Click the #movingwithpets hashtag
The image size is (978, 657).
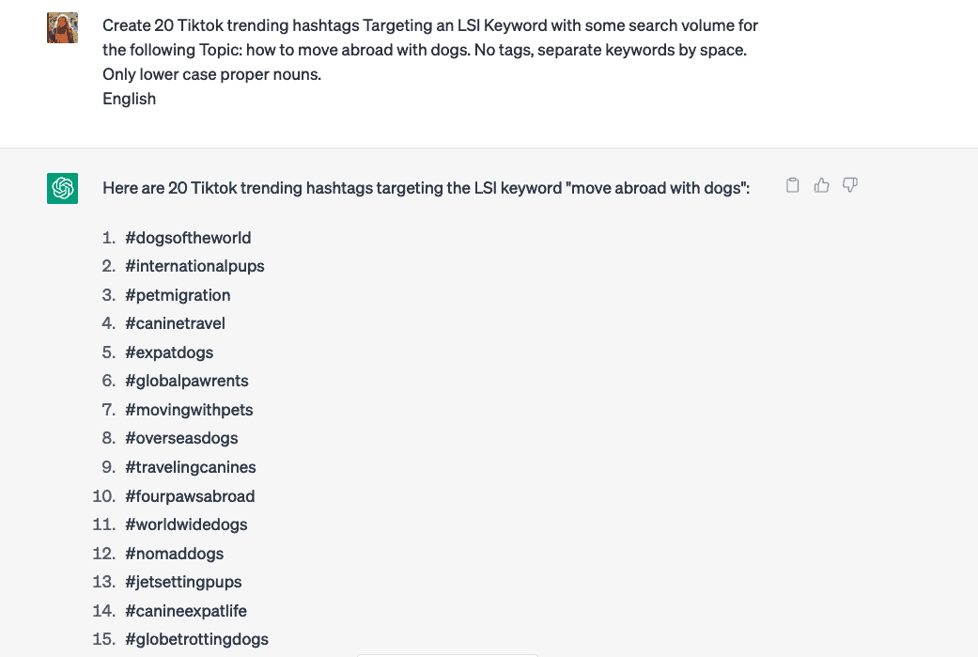tap(189, 410)
